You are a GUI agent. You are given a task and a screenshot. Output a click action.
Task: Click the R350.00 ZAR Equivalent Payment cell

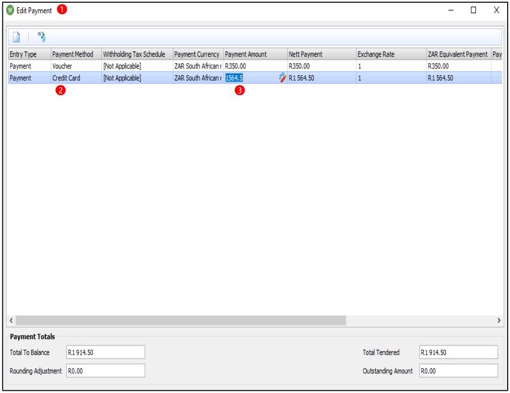click(459, 66)
